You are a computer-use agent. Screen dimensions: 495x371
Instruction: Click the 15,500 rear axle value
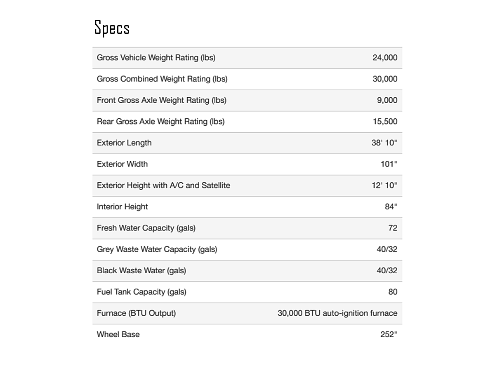385,122
